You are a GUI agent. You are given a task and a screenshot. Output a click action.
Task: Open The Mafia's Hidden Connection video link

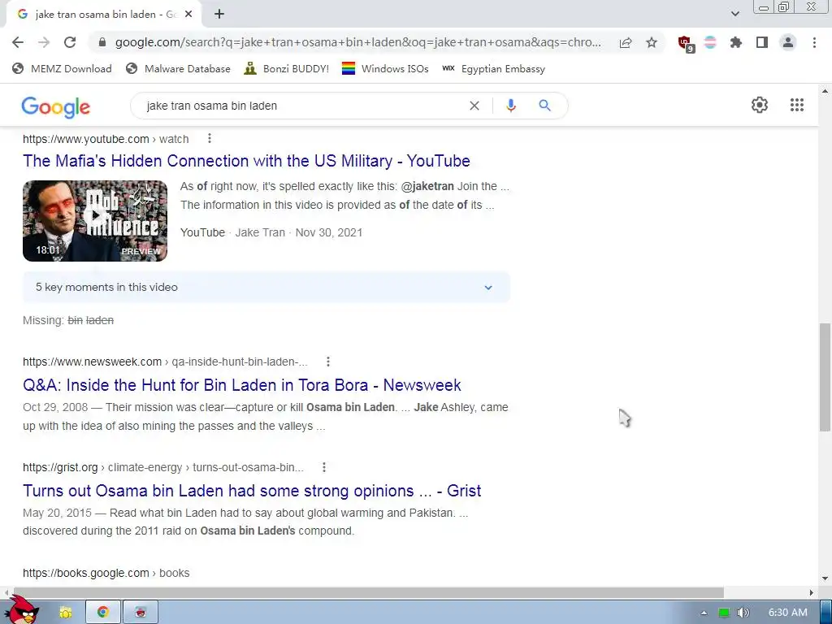pyautogui.click(x=246, y=161)
